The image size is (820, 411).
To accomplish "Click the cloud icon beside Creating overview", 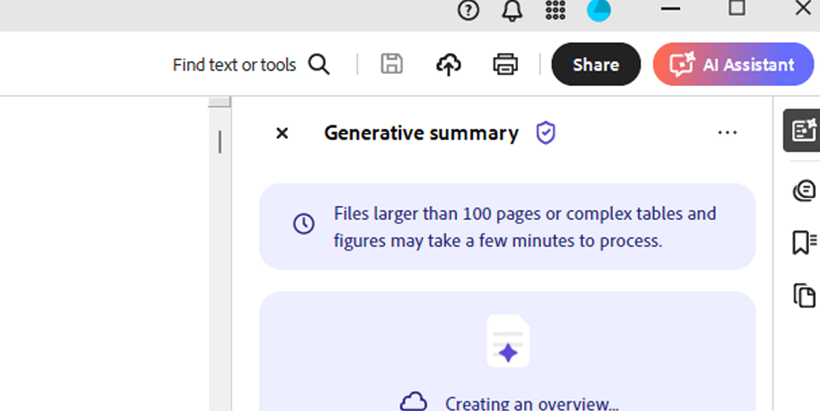I will pyautogui.click(x=413, y=402).
